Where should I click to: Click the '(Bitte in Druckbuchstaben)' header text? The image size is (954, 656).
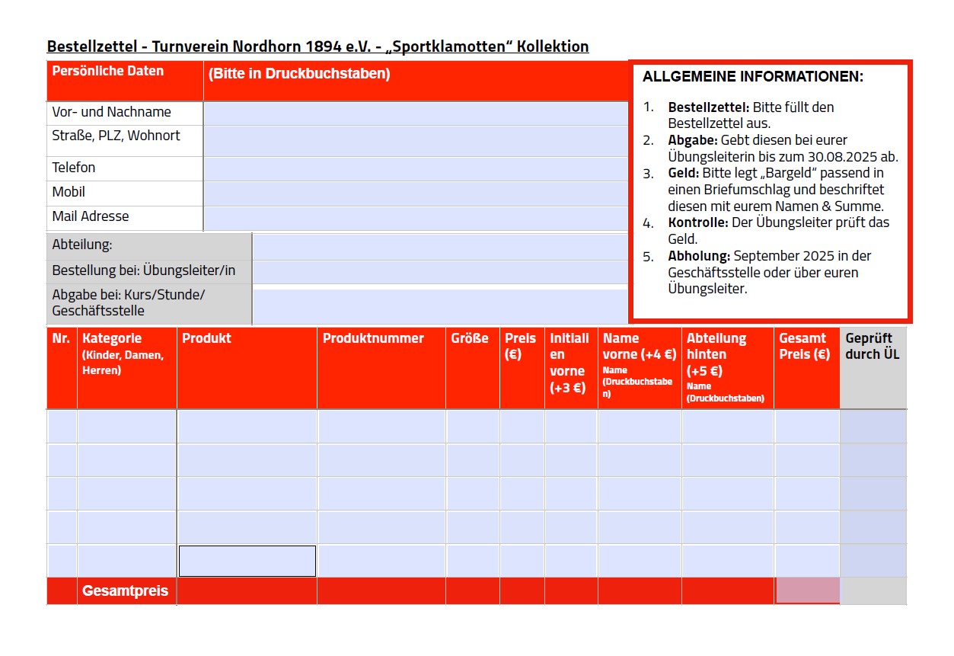pyautogui.click(x=299, y=74)
